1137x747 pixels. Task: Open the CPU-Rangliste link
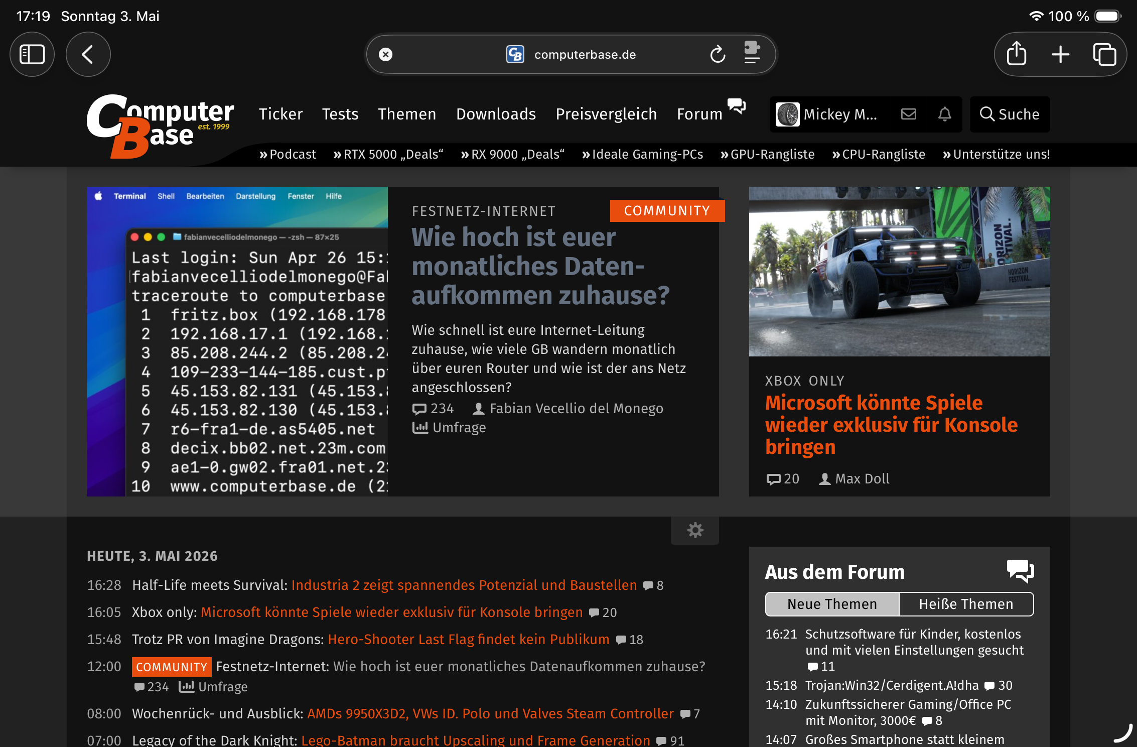click(x=879, y=154)
